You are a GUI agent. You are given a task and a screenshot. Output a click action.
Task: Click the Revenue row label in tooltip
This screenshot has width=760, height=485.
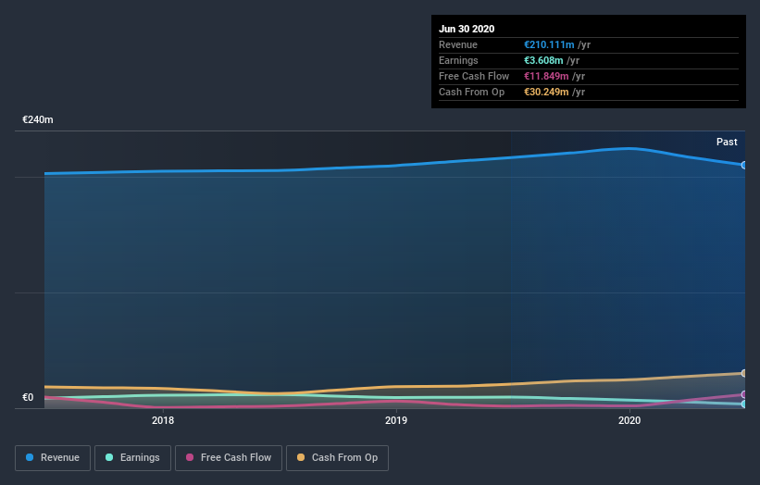point(458,44)
